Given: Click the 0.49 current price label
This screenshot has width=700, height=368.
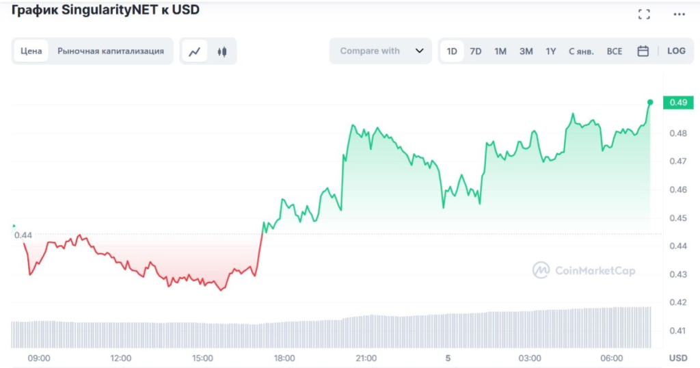Looking at the screenshot, I should (678, 103).
